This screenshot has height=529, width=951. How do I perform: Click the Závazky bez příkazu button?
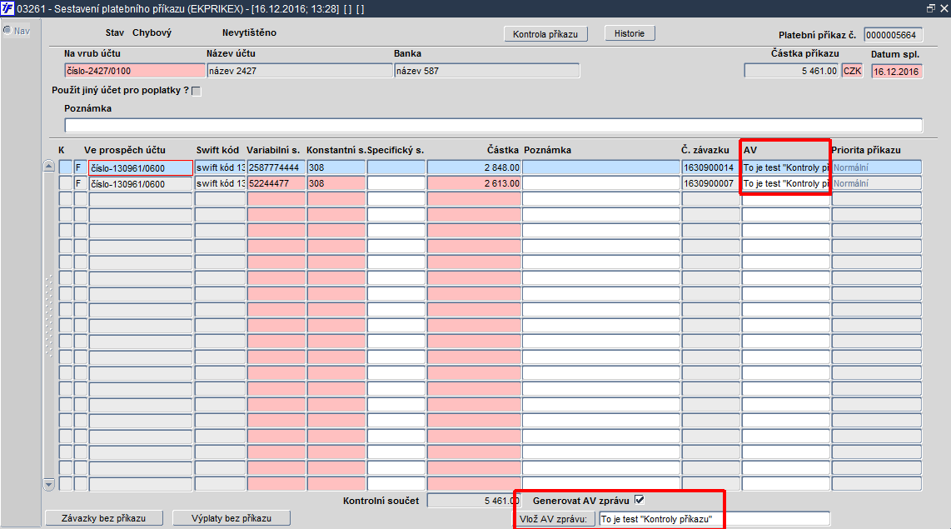tap(104, 518)
